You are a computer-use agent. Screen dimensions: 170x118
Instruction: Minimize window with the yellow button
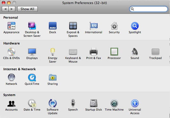tap(9, 3)
